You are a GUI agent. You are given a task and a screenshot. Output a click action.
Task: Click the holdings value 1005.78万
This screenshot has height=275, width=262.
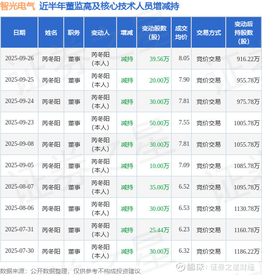tap(247, 123)
